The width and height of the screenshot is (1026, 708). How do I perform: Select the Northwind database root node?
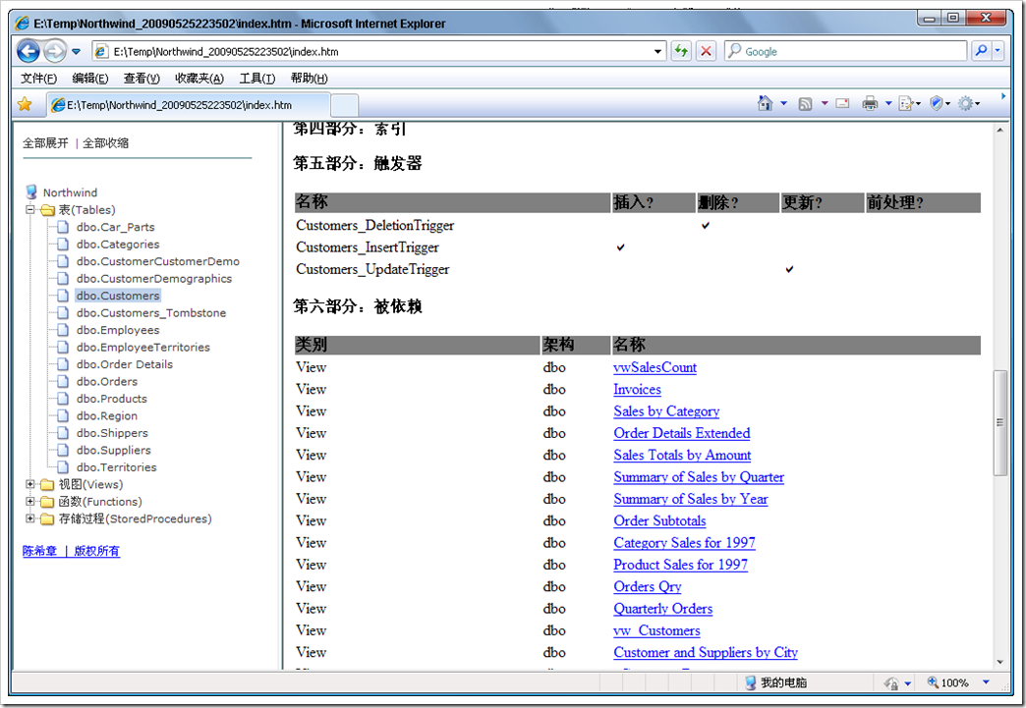pos(70,192)
